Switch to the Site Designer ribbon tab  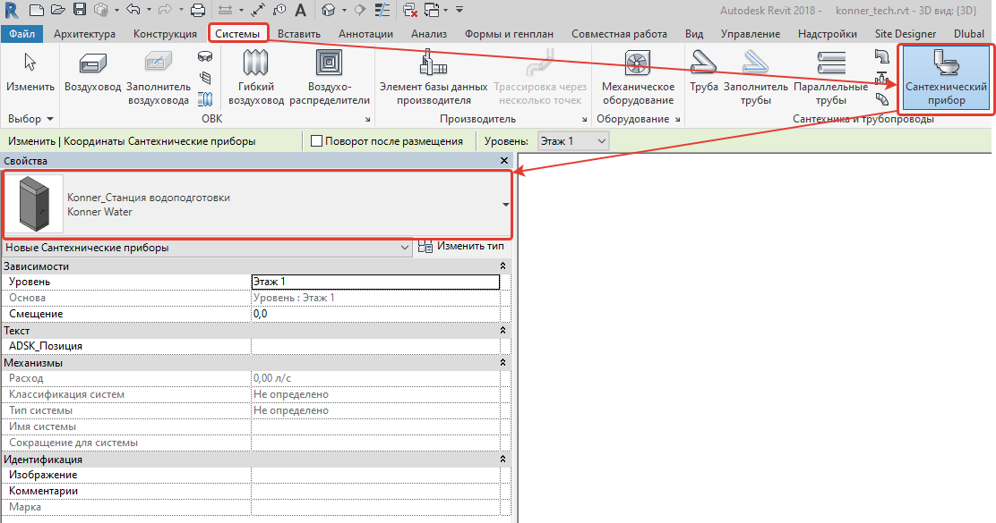coord(906,34)
